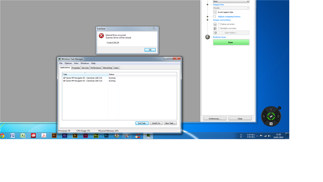Switch to Task Manager taskbar button
323x182 pixels.
click(x=148, y=136)
